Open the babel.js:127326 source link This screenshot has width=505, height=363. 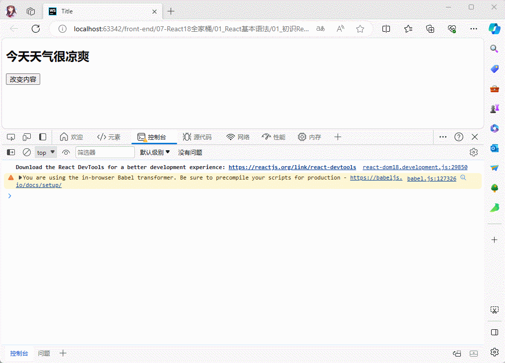(431, 179)
